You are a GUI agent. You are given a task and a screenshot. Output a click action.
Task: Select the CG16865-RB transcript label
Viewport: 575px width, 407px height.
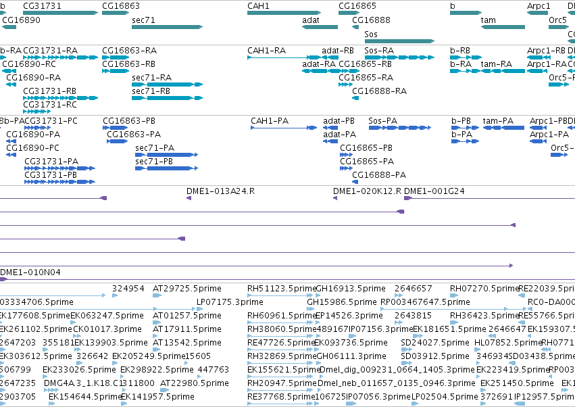365,64
